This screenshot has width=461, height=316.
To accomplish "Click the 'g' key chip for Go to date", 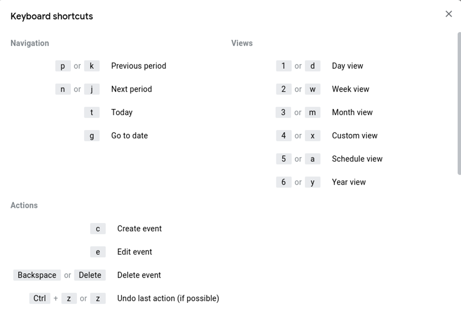I will pos(92,135).
